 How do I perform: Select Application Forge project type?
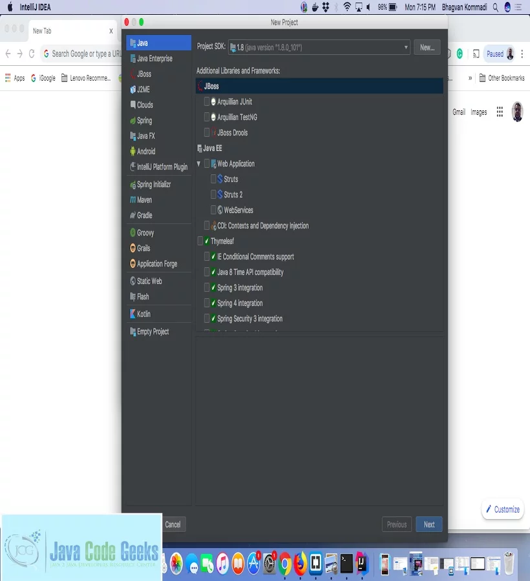click(158, 264)
